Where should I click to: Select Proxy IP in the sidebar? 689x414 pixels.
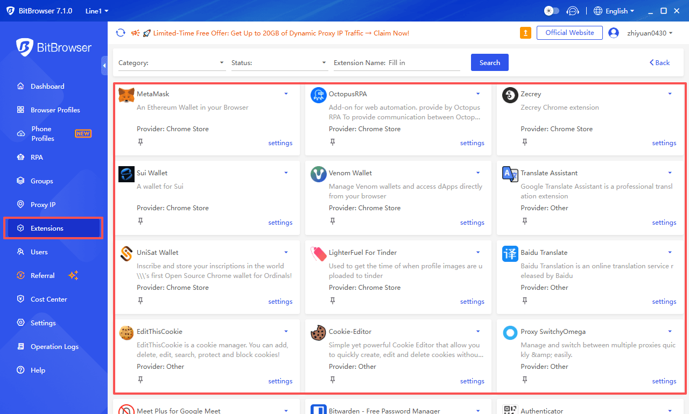coord(47,204)
